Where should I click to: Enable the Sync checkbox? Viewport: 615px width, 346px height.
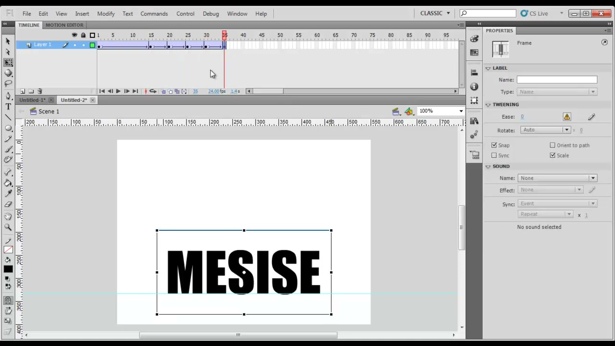tap(494, 156)
